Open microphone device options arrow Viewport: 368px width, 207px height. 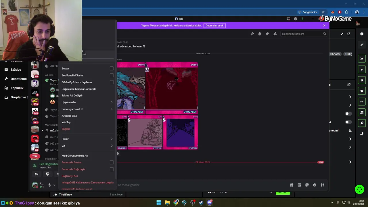coord(54,185)
